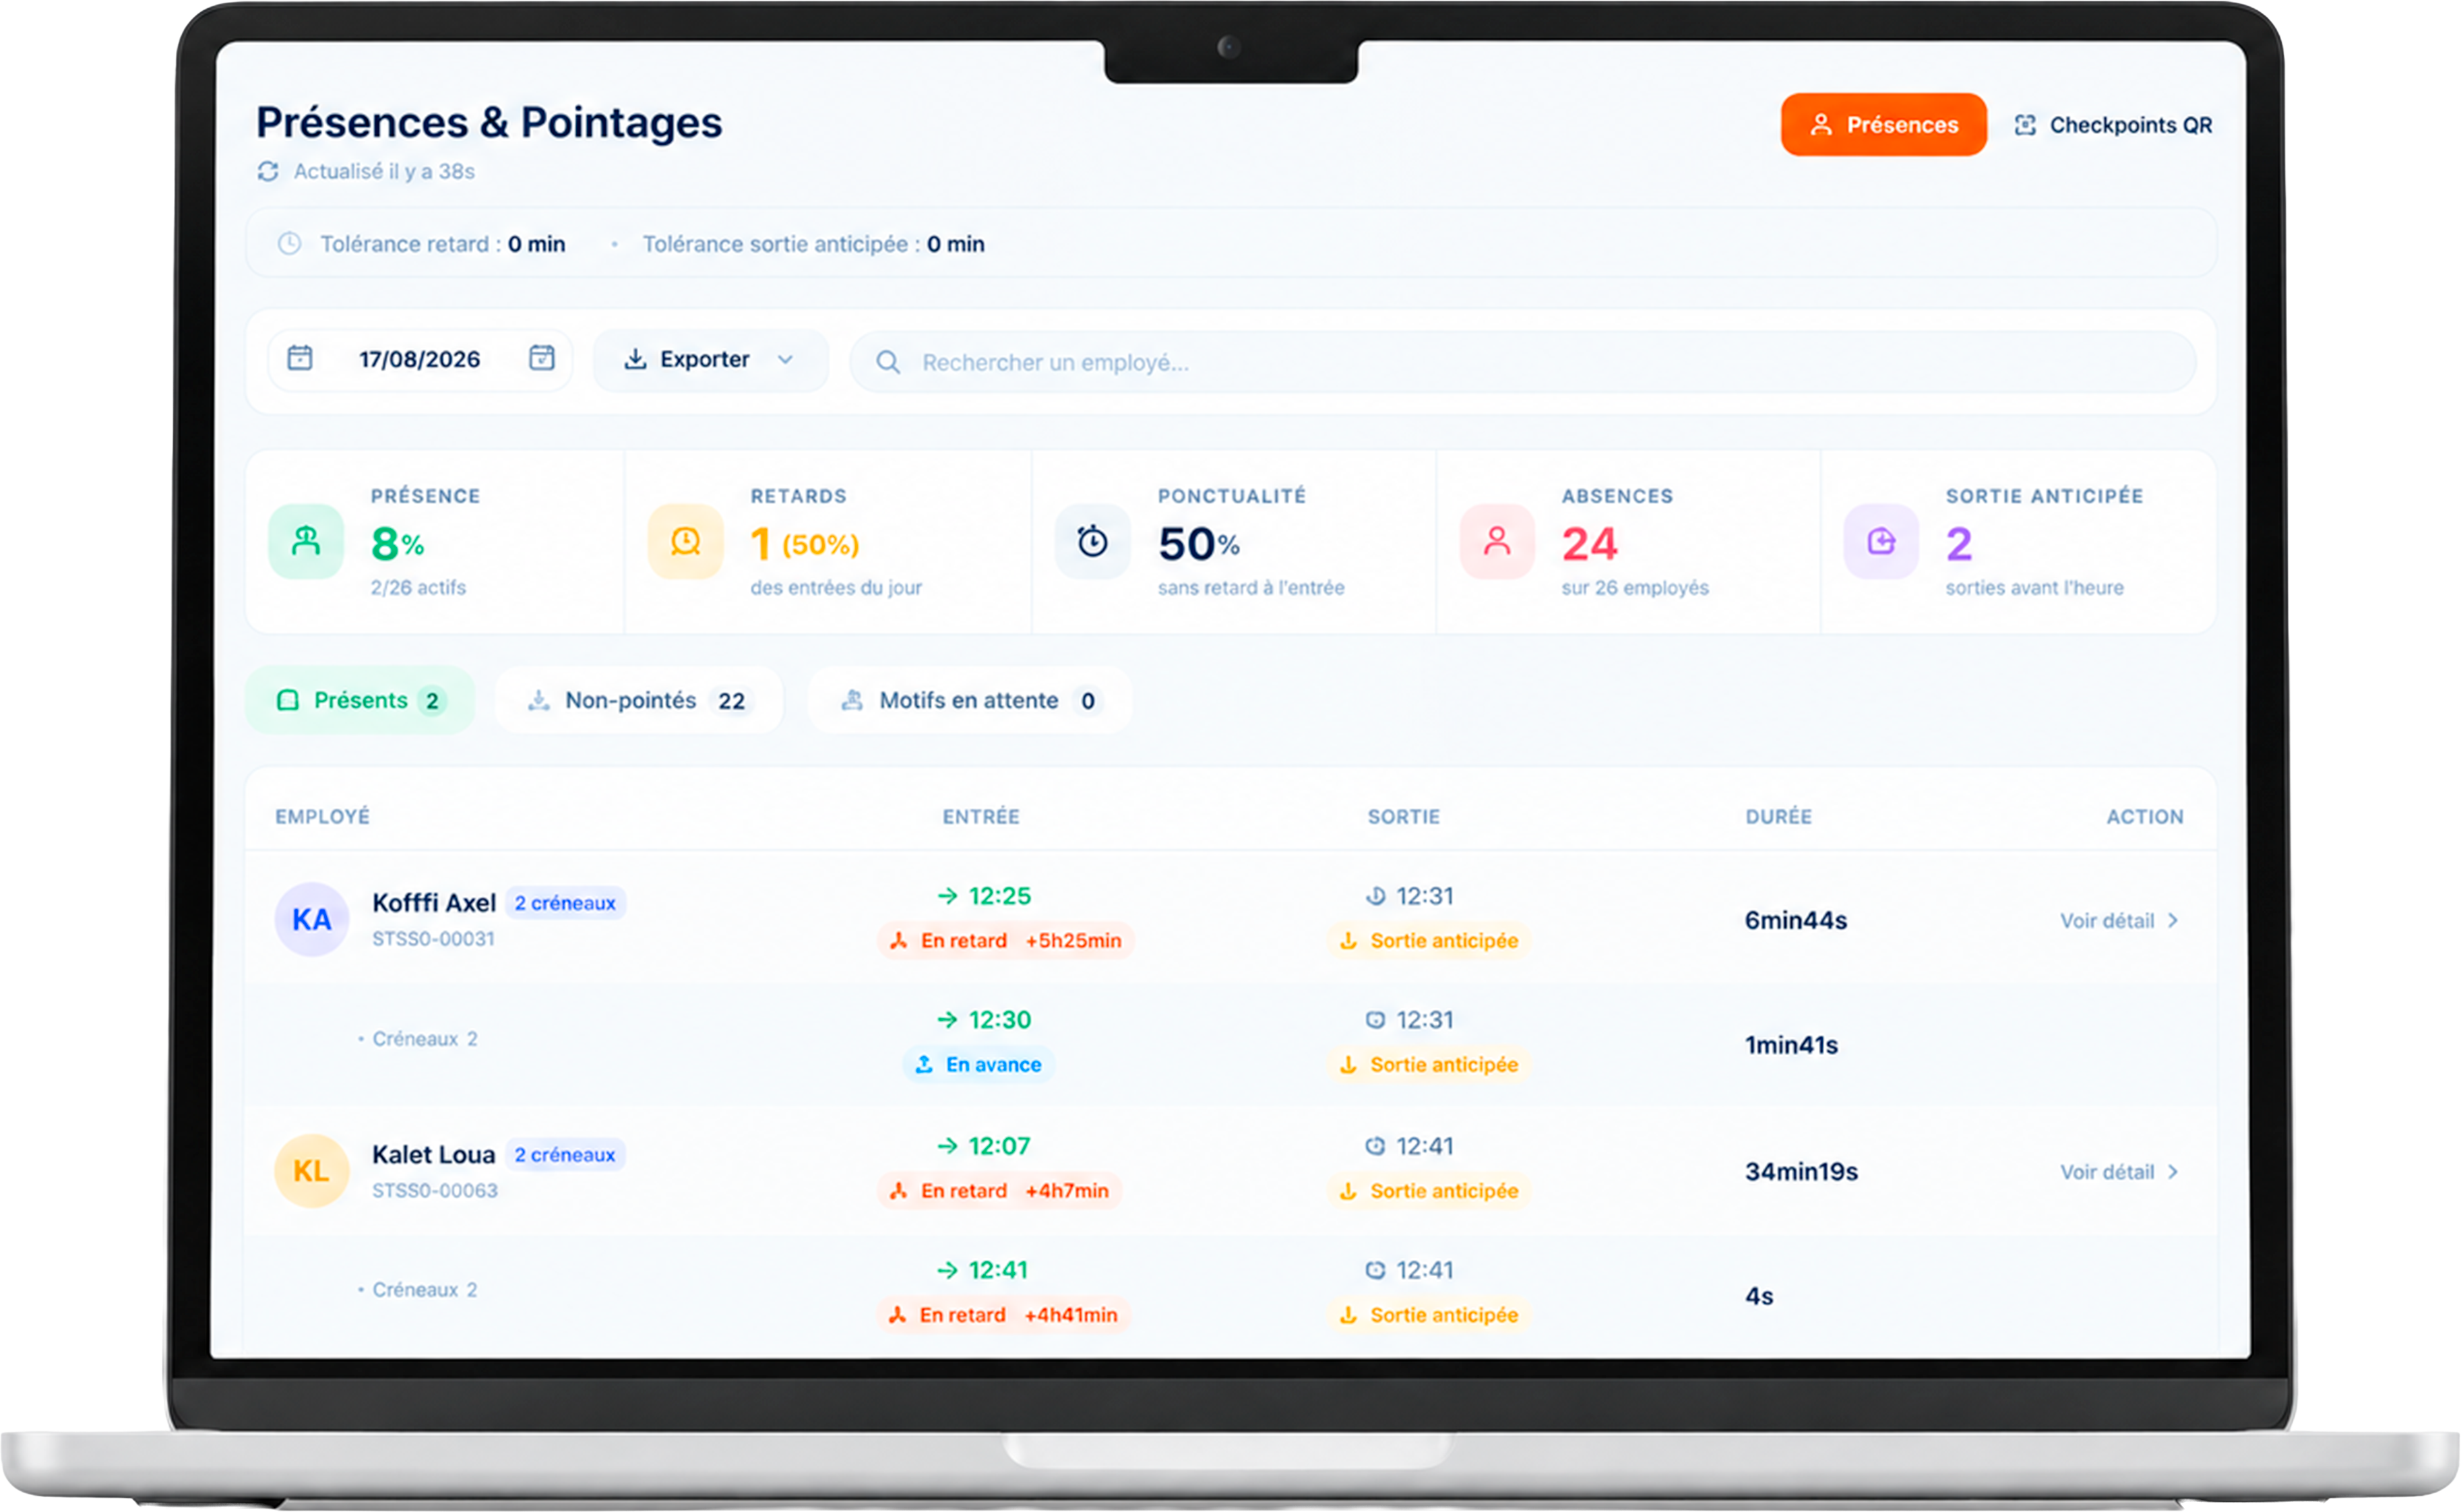
Task: Click the Ponctualité stopwatch icon
Action: (1093, 542)
